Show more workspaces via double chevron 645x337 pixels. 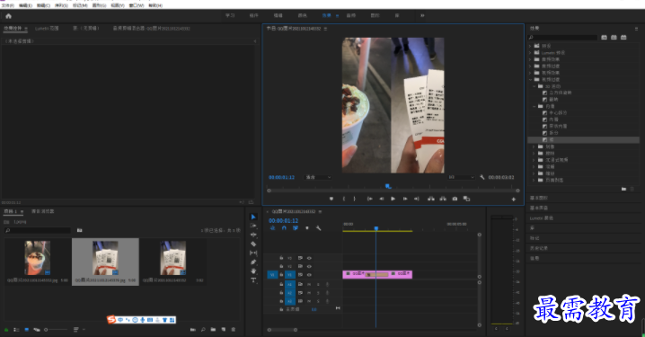tap(422, 15)
